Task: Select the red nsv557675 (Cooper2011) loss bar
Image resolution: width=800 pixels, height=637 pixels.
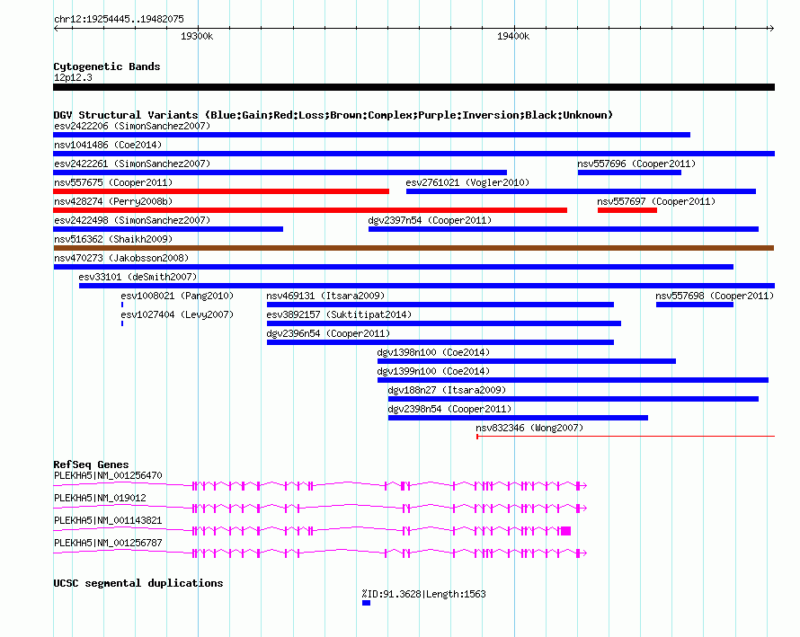Action: (x=221, y=191)
